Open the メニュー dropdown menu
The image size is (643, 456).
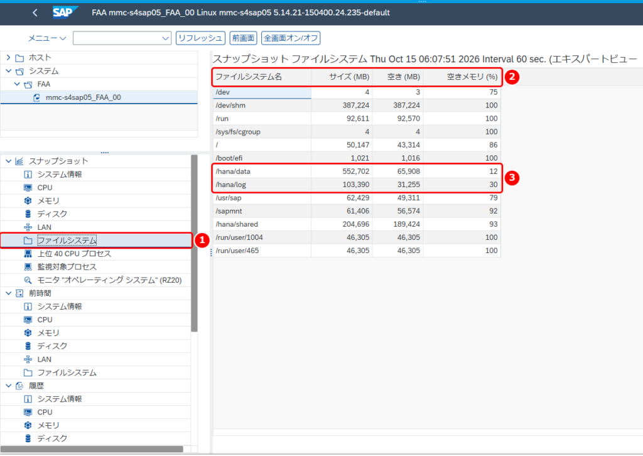click(46, 38)
